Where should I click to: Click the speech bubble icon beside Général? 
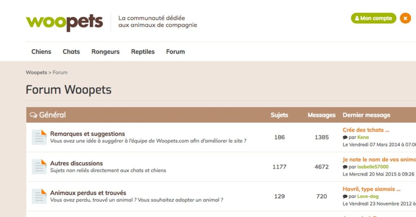click(x=33, y=115)
